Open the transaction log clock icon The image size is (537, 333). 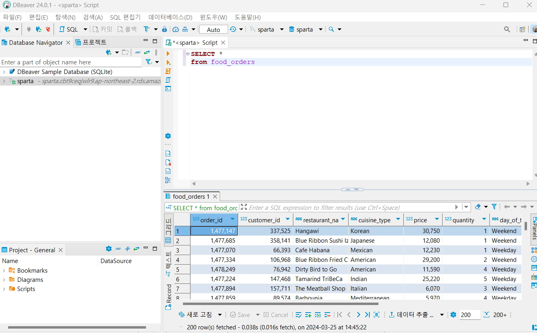click(233, 29)
